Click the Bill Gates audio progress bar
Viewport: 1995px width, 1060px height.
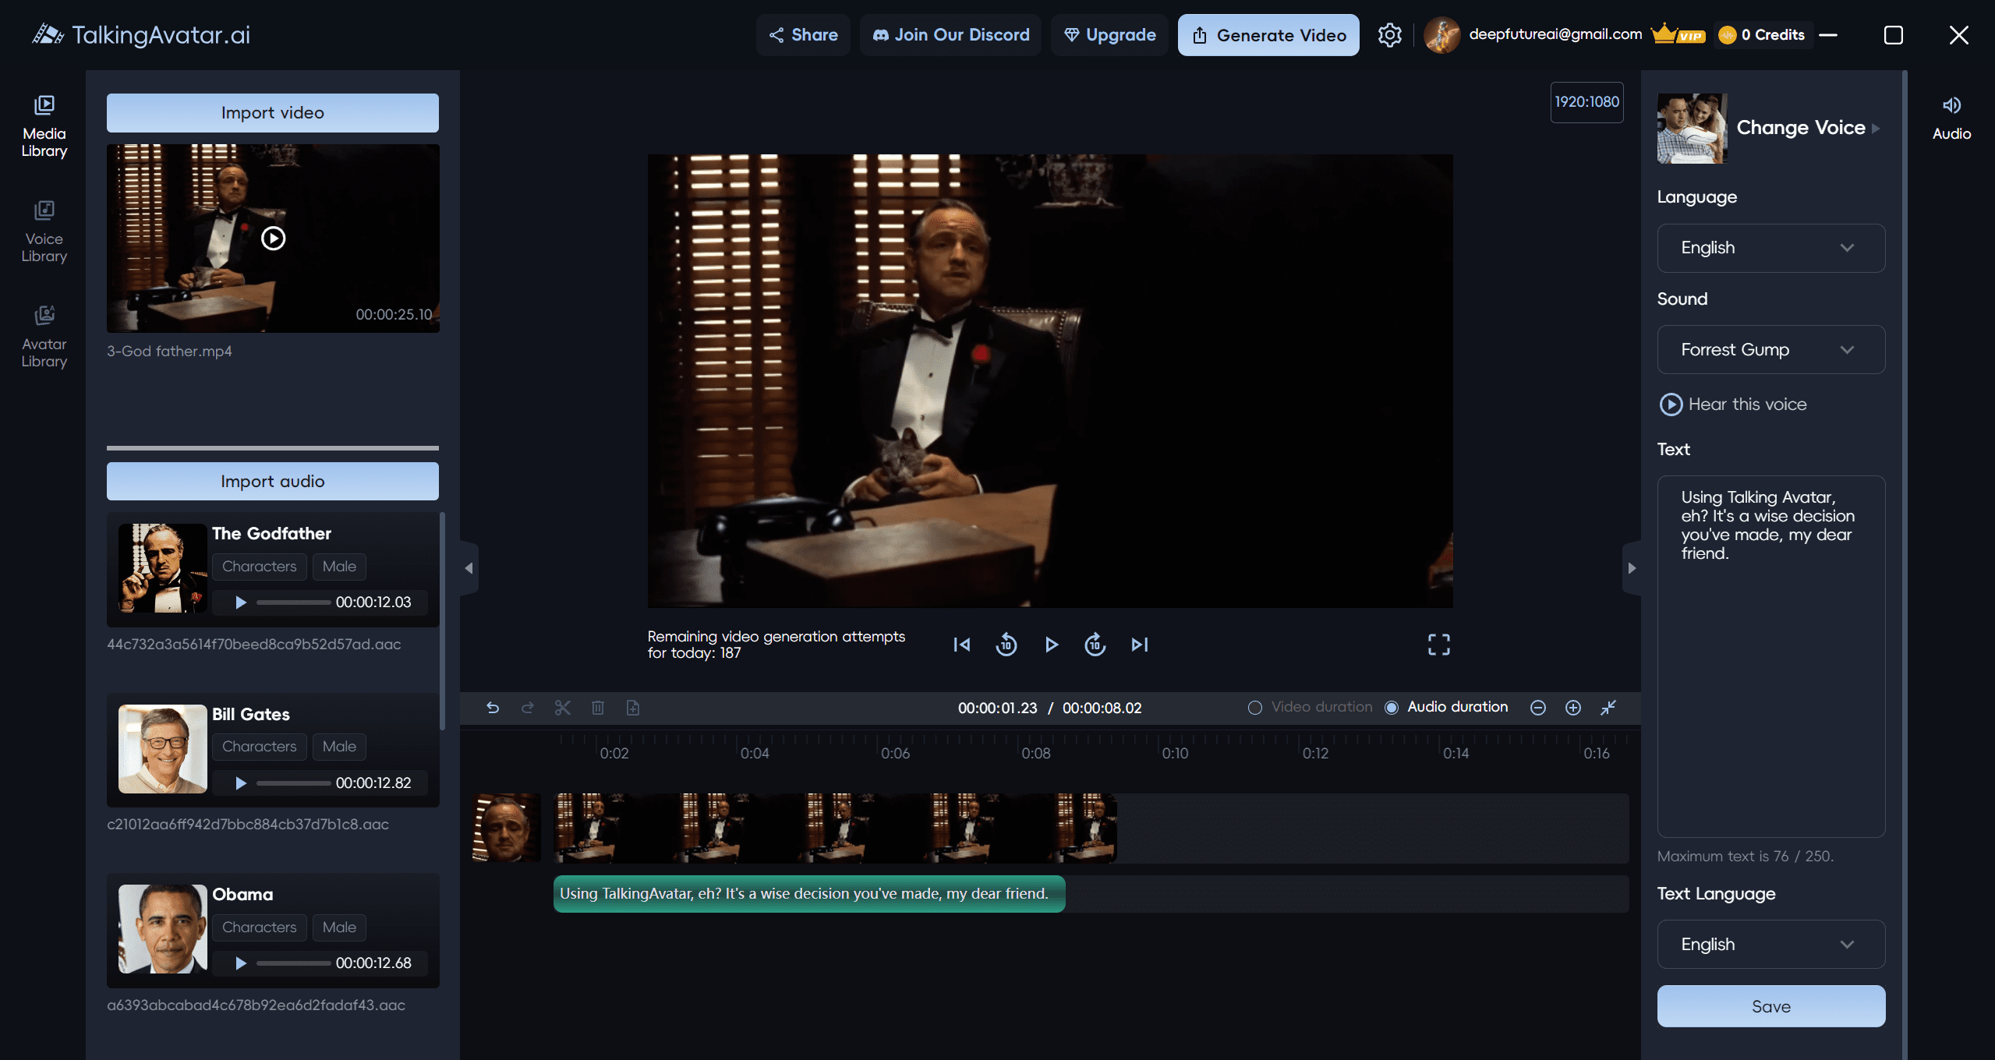(x=293, y=783)
